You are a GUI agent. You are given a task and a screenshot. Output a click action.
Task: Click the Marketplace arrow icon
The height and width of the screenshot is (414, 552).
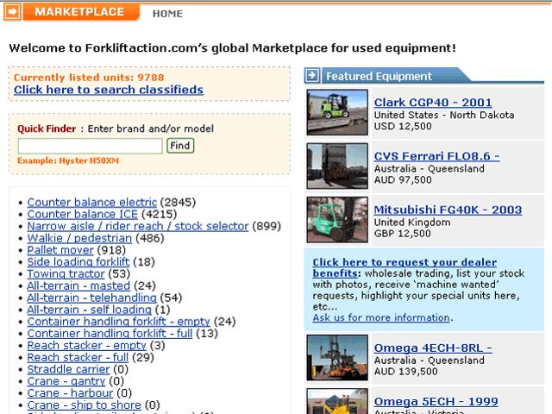12,11
